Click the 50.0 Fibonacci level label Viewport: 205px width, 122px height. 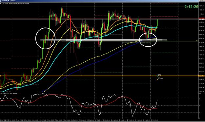197,40
